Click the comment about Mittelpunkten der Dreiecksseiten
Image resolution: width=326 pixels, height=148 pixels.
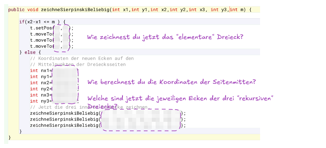tap(78, 65)
